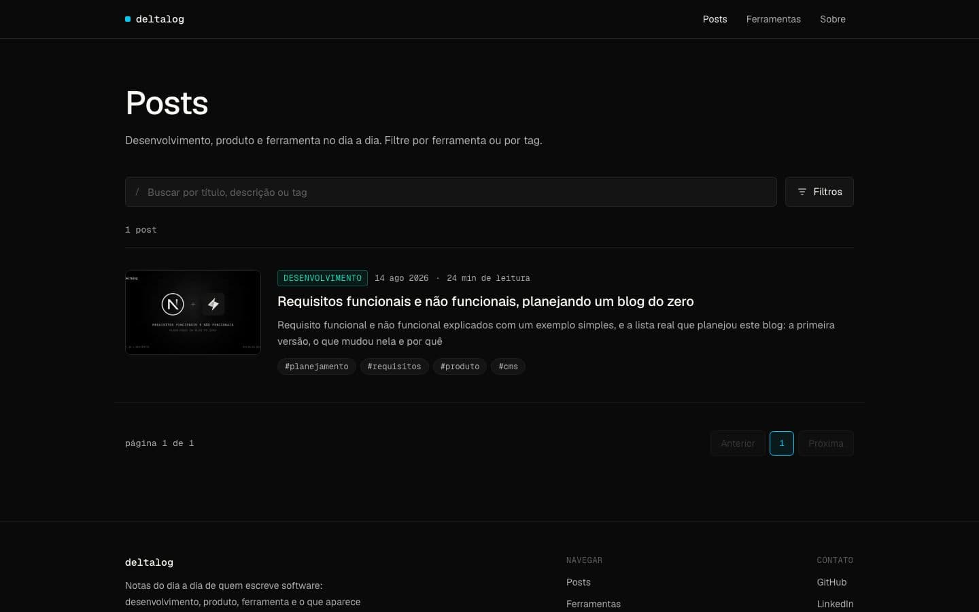Click the '1 post' results count text

click(141, 230)
